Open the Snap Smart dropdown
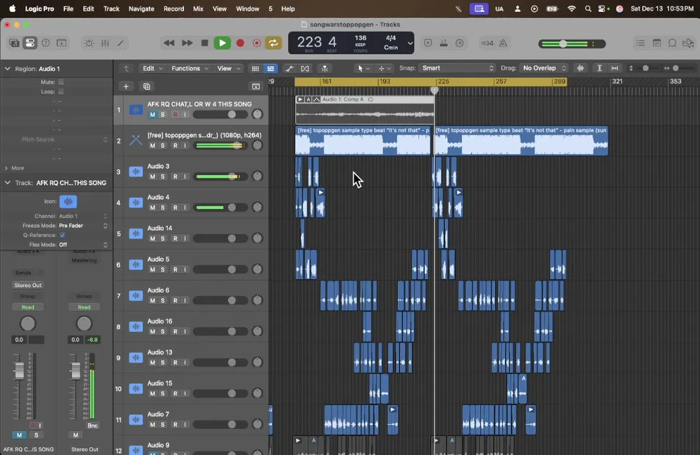The width and height of the screenshot is (700, 455). pyautogui.click(x=457, y=68)
